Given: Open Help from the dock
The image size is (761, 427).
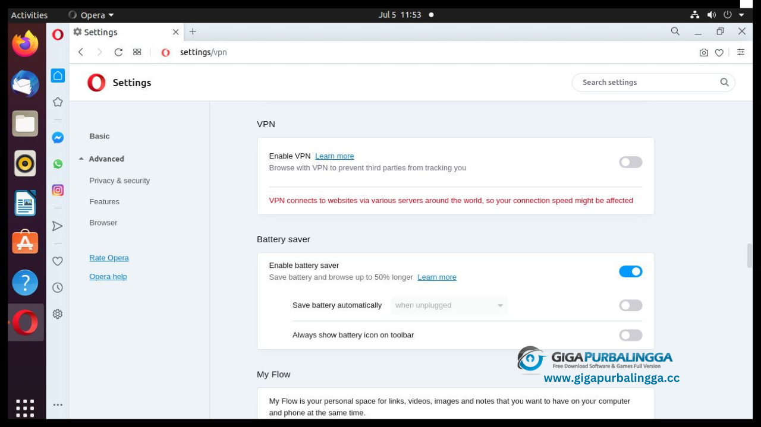Looking at the screenshot, I should tap(25, 283).
